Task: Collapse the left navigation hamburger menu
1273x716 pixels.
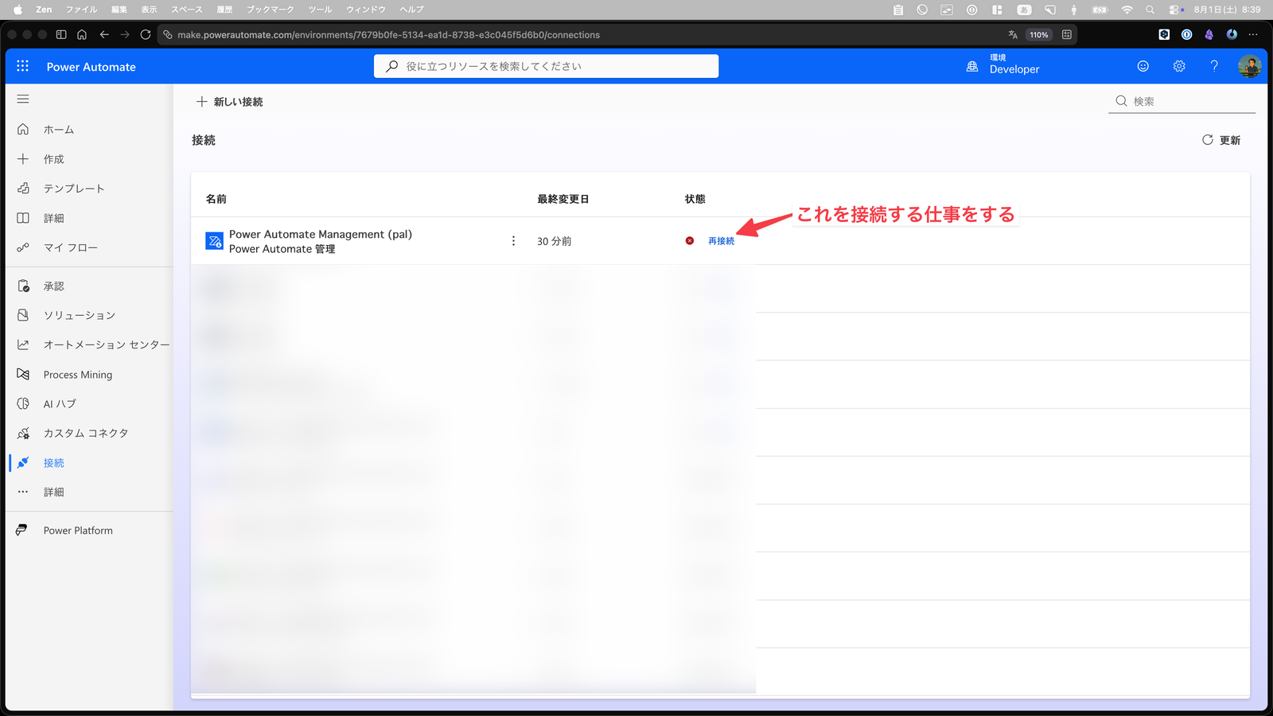Action: pyautogui.click(x=23, y=99)
